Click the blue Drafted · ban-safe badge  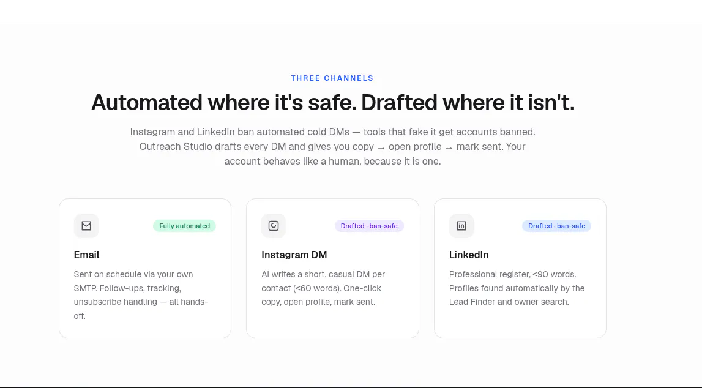tap(556, 226)
